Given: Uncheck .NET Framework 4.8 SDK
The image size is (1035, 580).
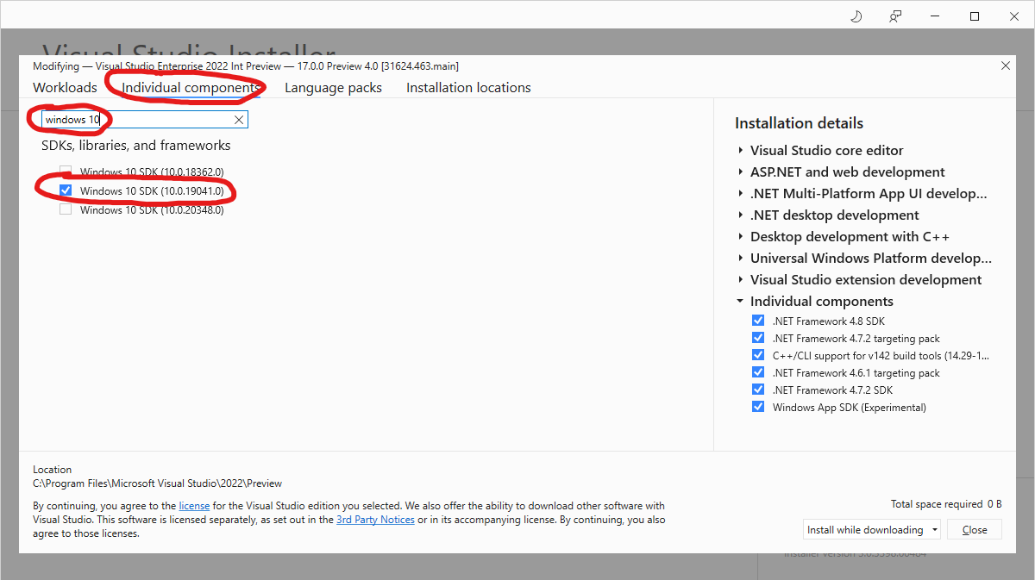Looking at the screenshot, I should [x=757, y=320].
